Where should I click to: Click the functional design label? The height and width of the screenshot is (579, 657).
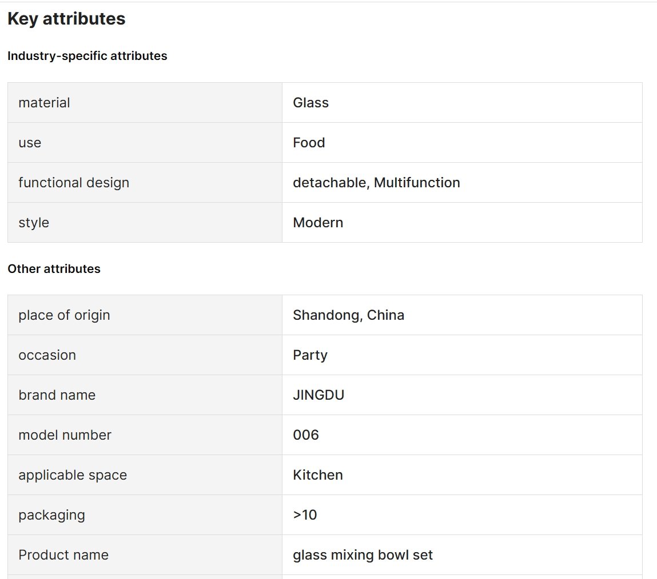[x=74, y=183]
